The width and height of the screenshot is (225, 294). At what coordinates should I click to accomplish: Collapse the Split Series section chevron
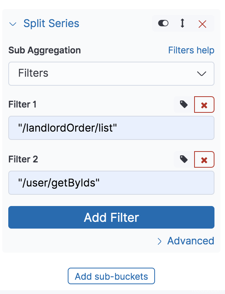pyautogui.click(x=13, y=24)
